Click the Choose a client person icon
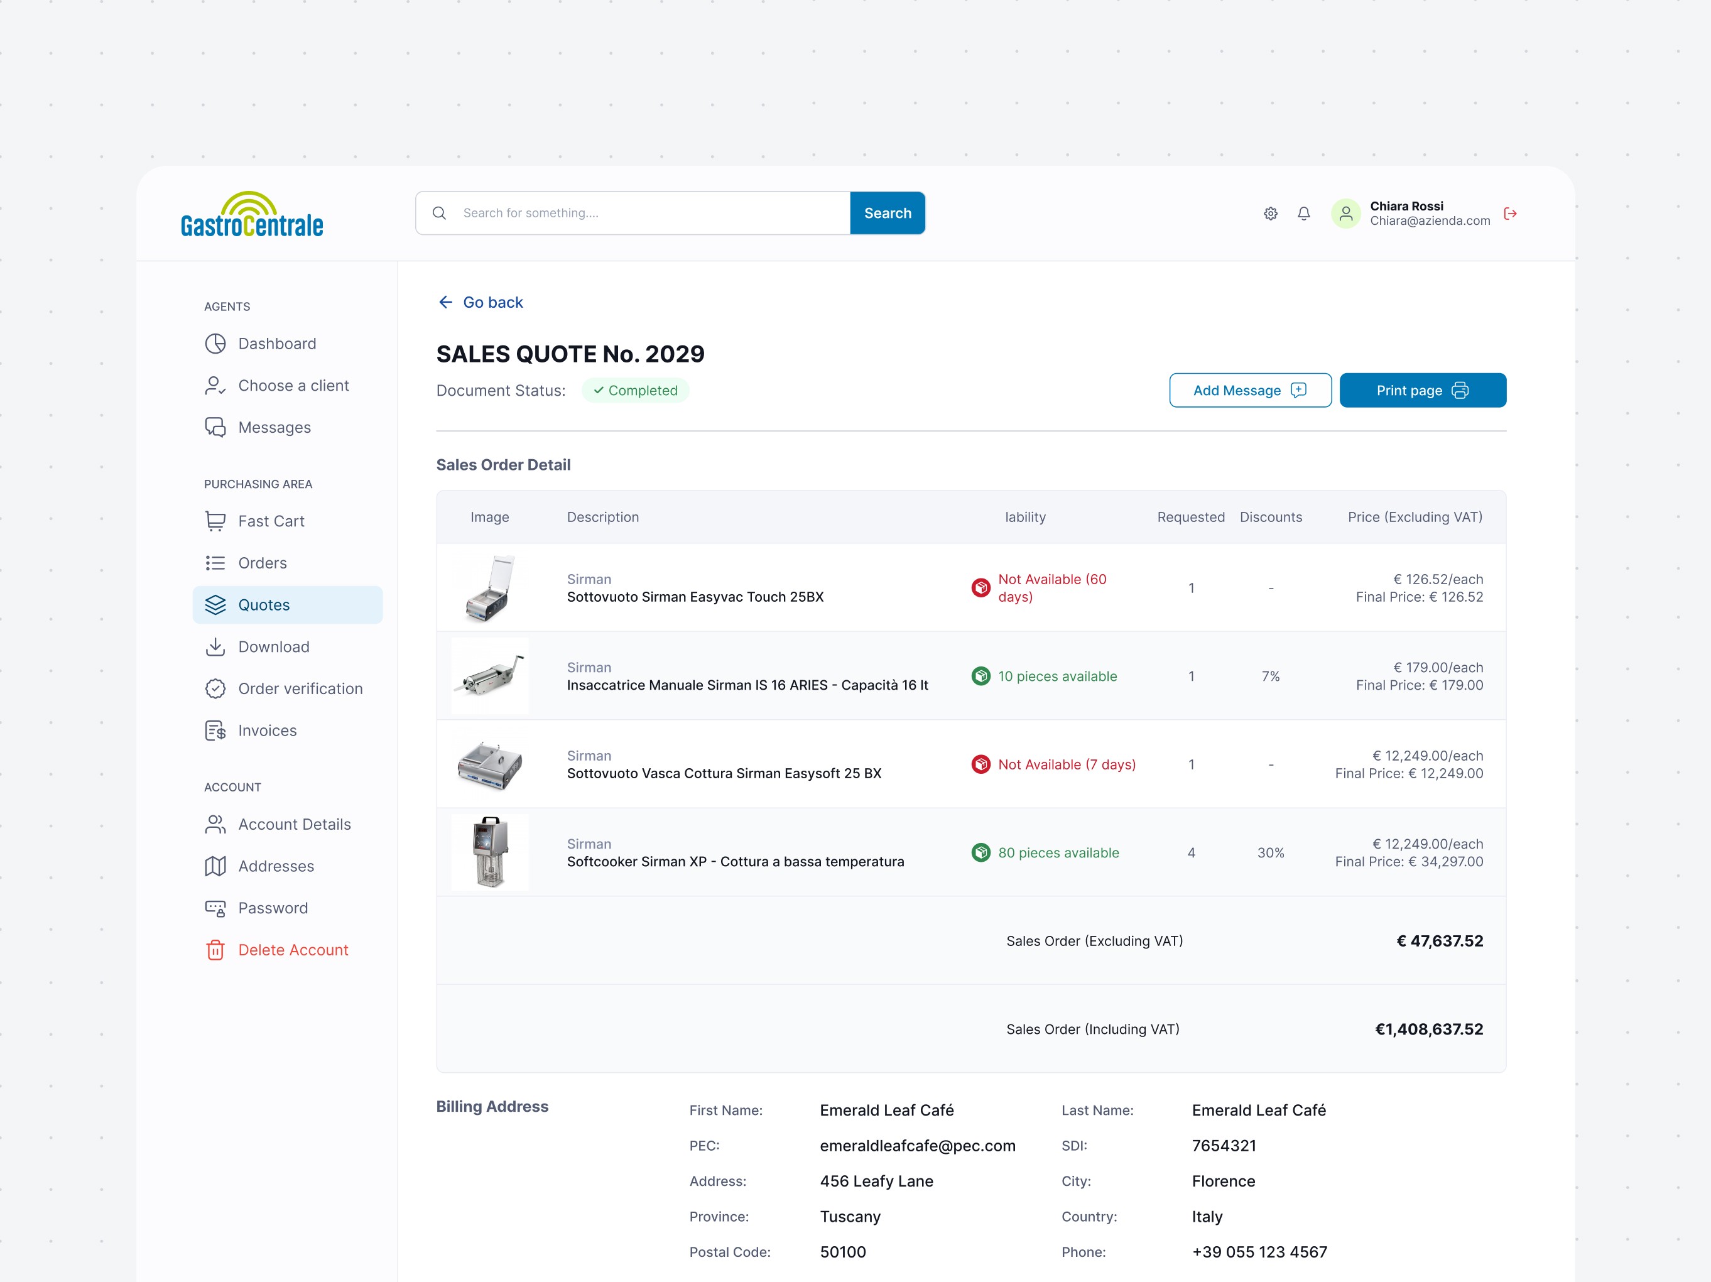This screenshot has height=1282, width=1711. coord(216,385)
